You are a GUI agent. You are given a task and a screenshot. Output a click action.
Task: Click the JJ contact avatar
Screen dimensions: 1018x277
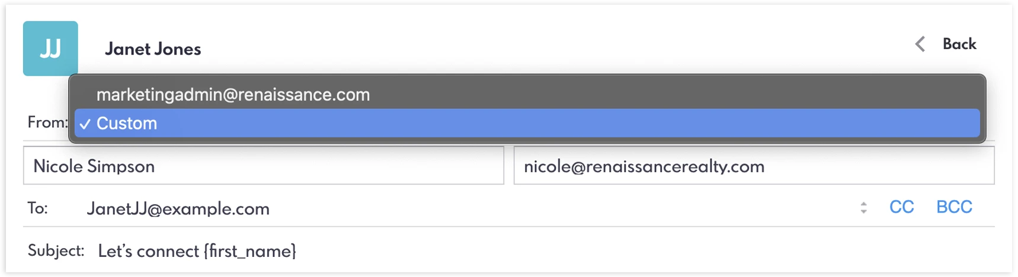[x=50, y=49]
